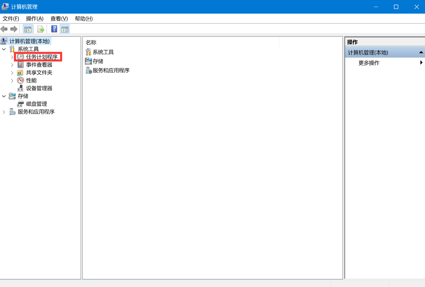This screenshot has width=425, height=287.
Task: Select the 存储 label in the left tree
Action: pyautogui.click(x=23, y=96)
